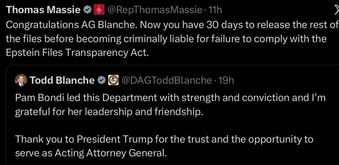Open Todd Blanche's display name

[62, 80]
